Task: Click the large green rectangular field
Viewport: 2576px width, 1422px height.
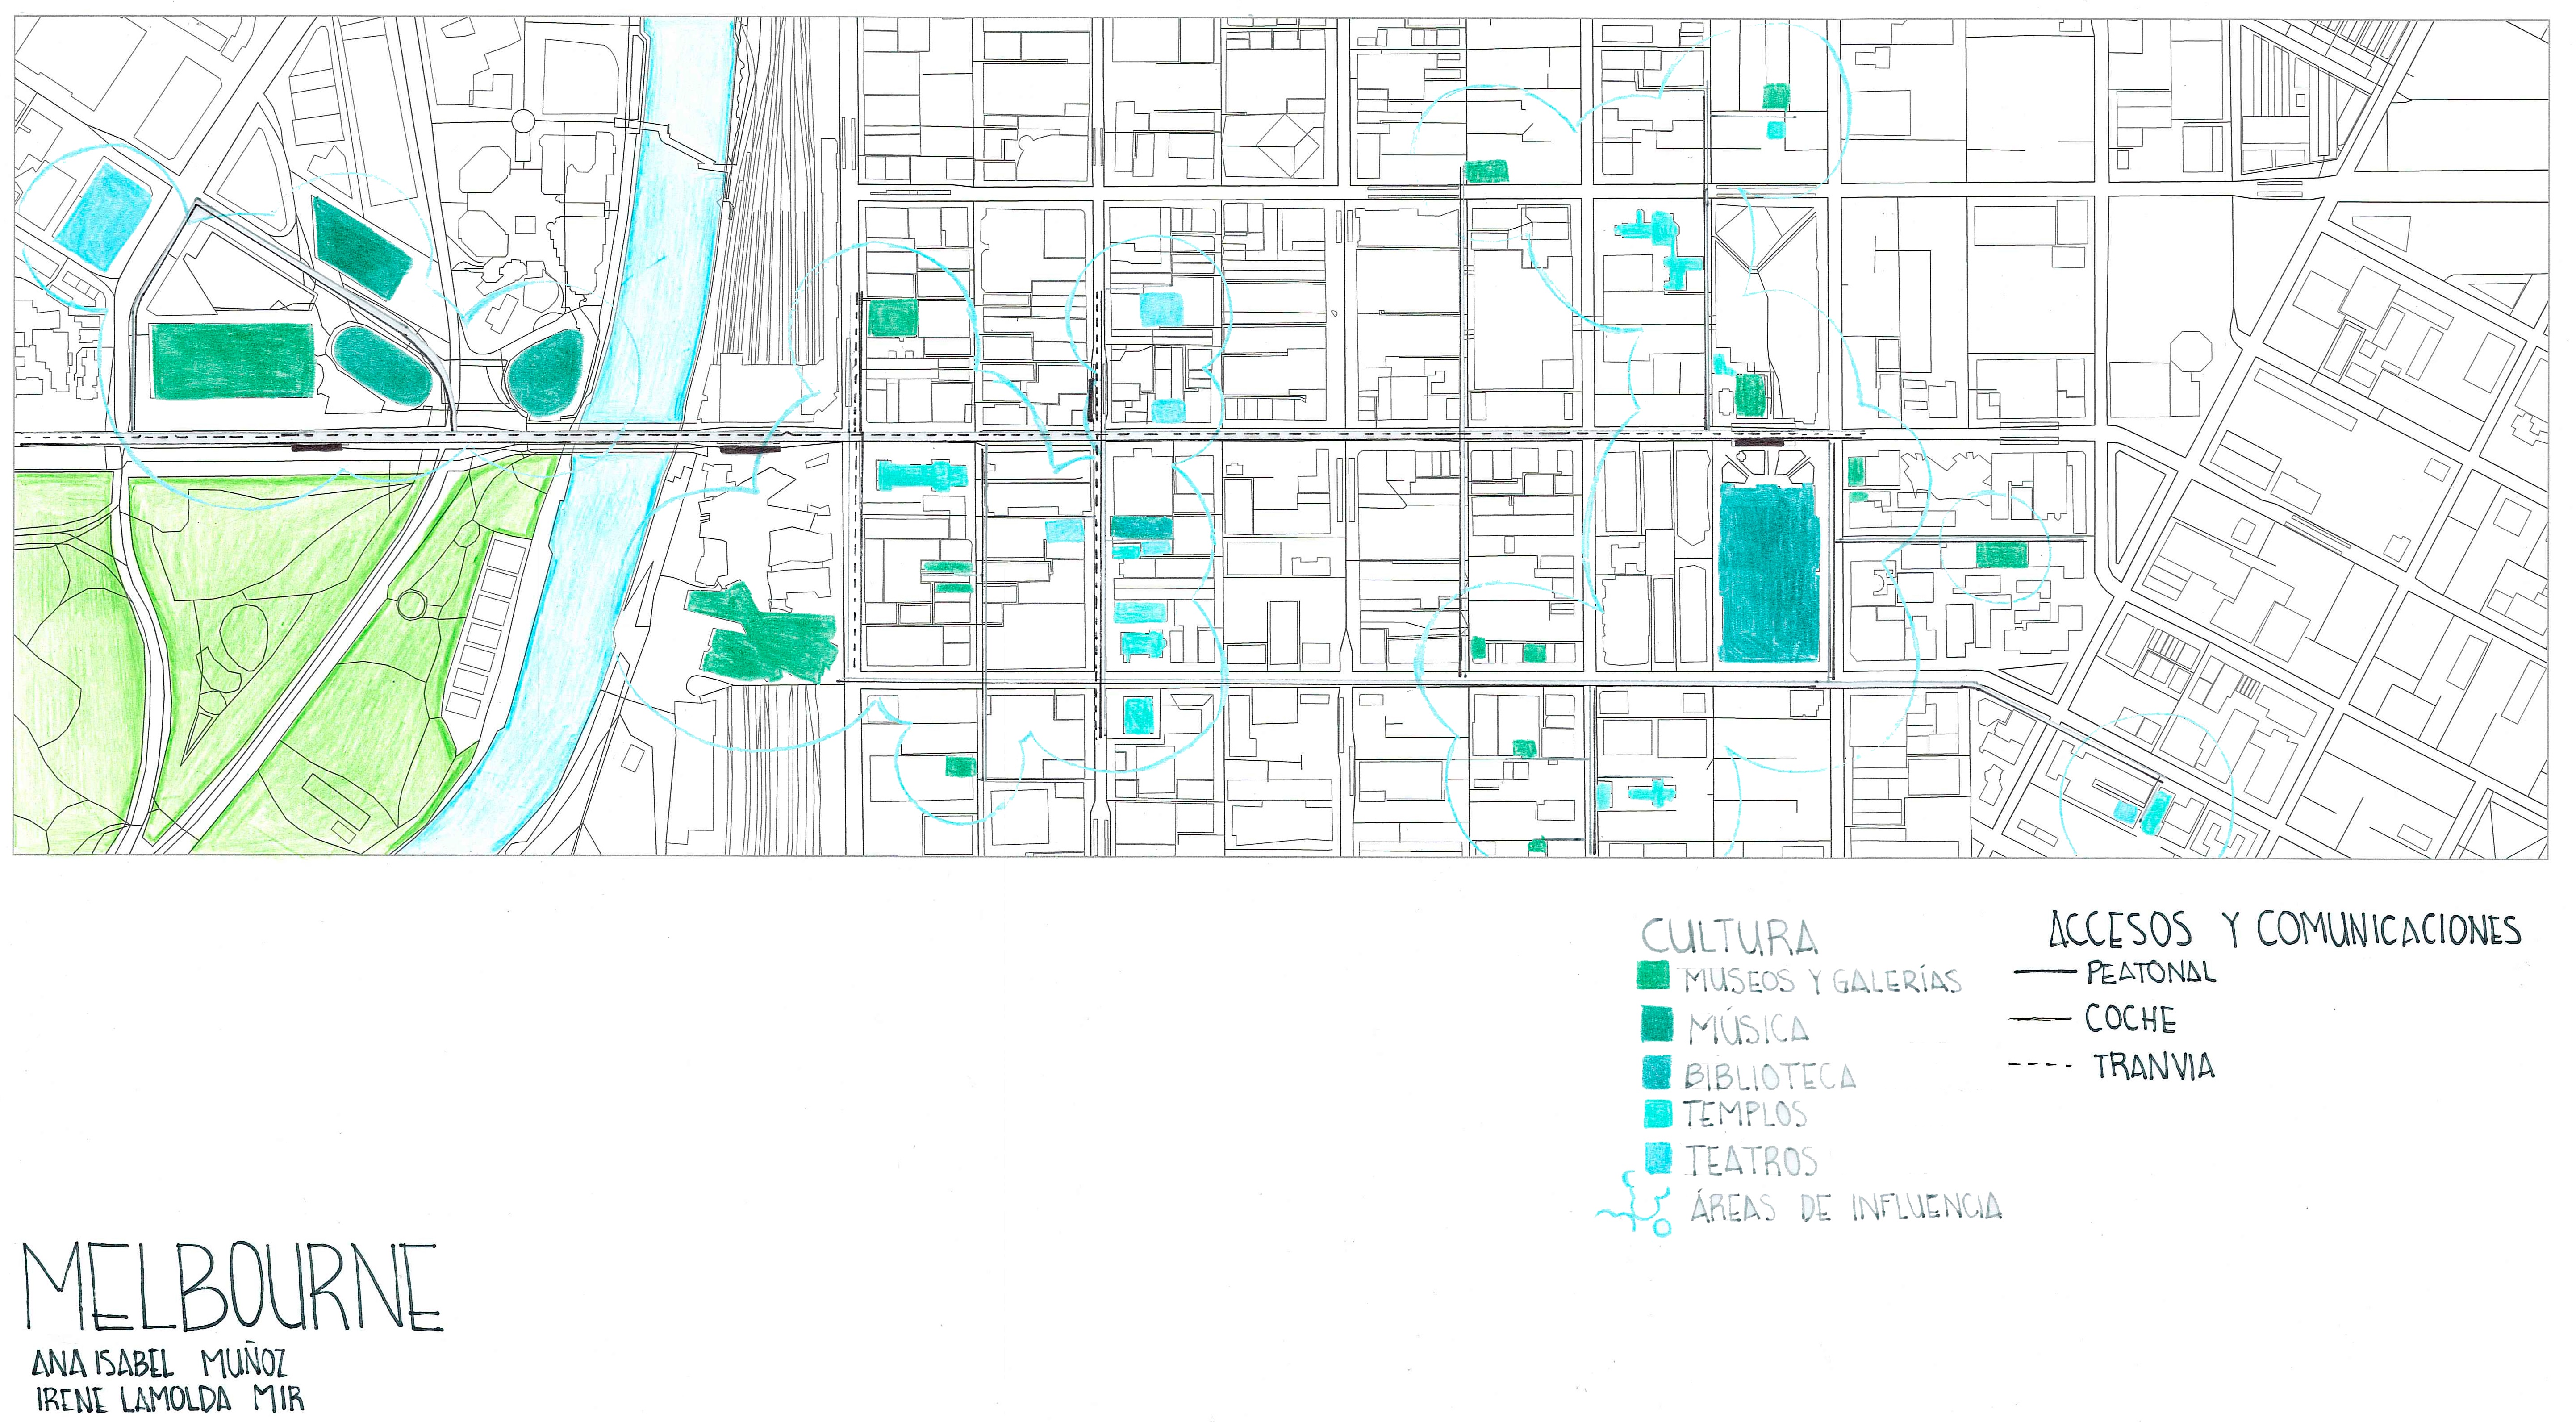Action: (x=232, y=361)
